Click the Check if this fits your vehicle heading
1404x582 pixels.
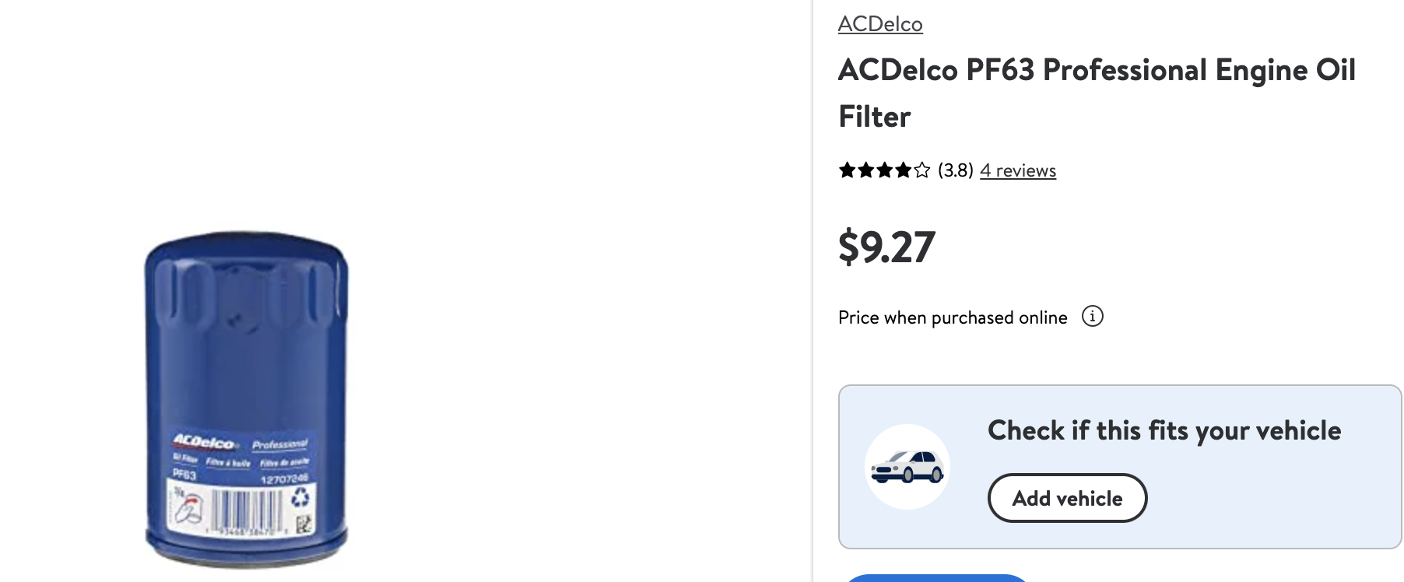click(x=1164, y=430)
